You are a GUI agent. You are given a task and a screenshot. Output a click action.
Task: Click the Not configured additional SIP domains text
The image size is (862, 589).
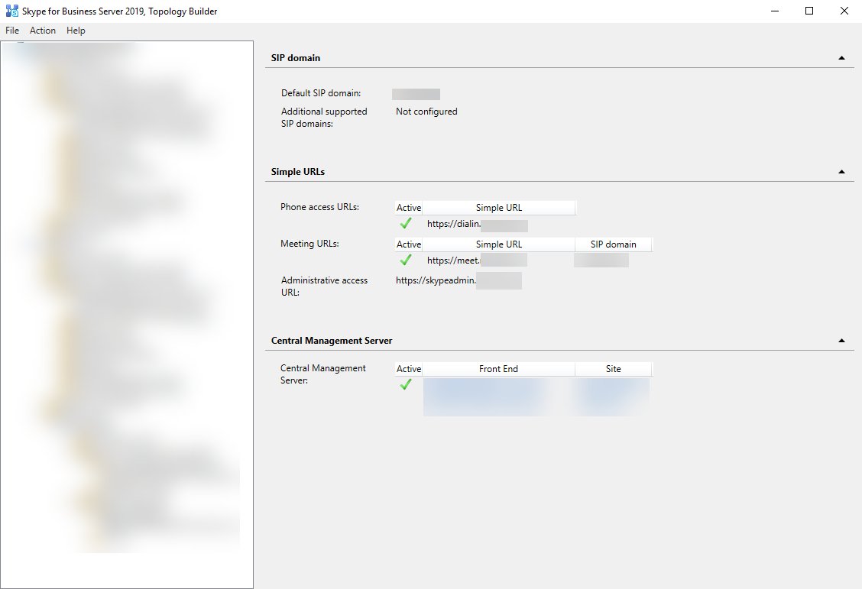click(x=426, y=111)
